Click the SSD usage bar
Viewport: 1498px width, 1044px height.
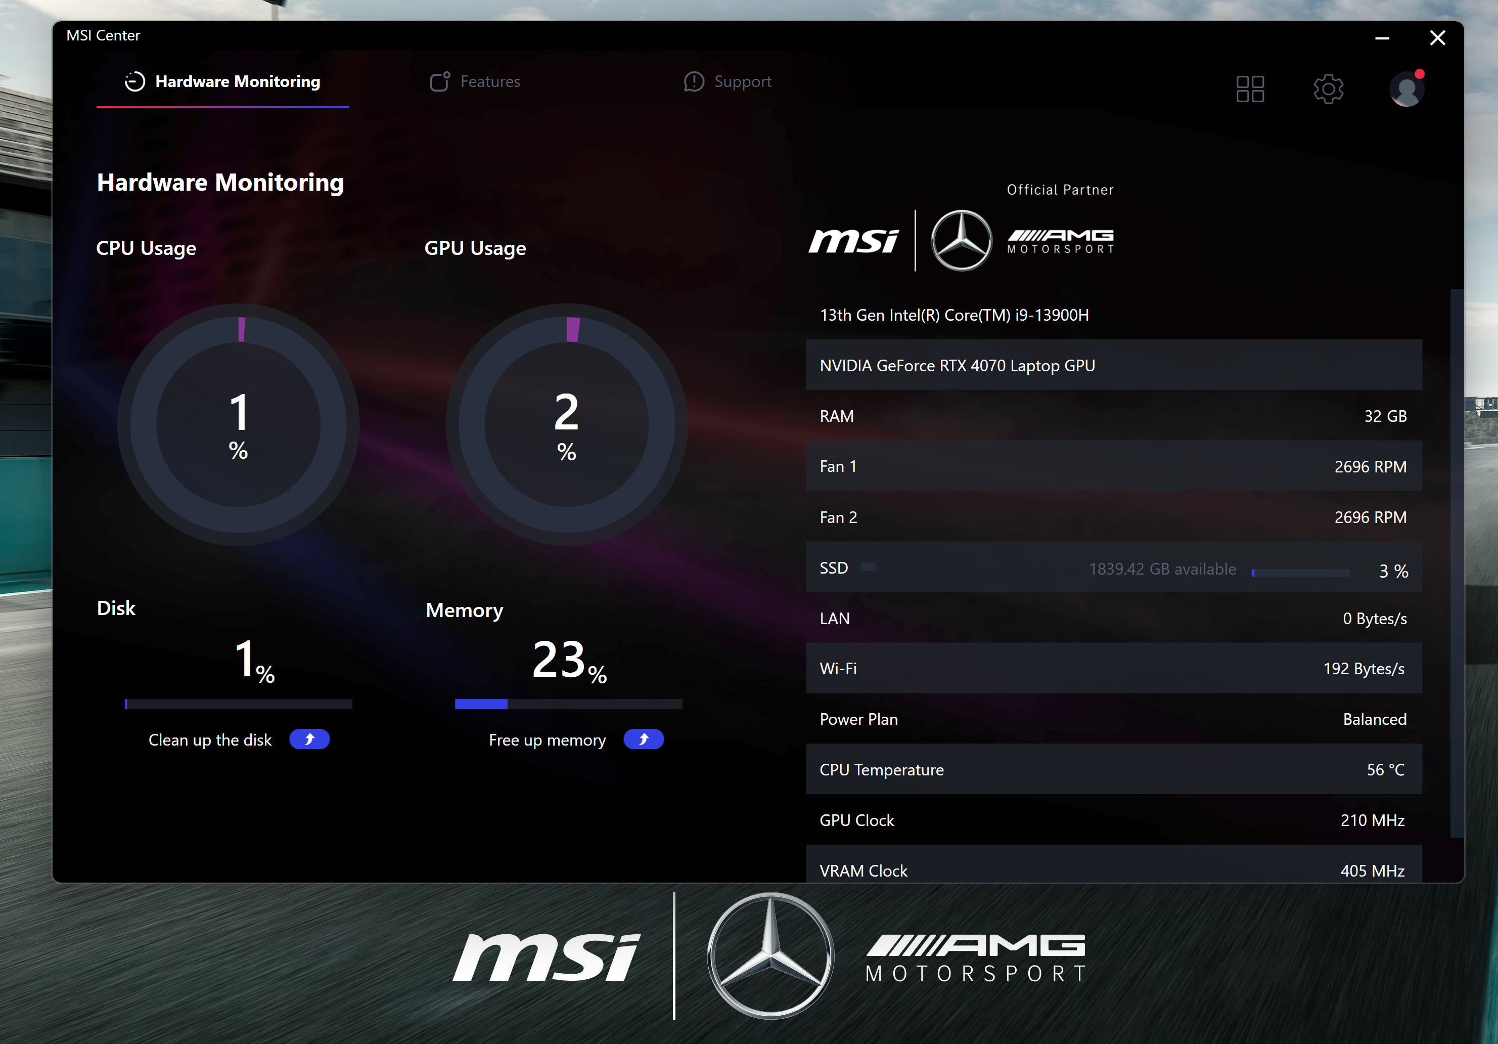click(x=1300, y=573)
